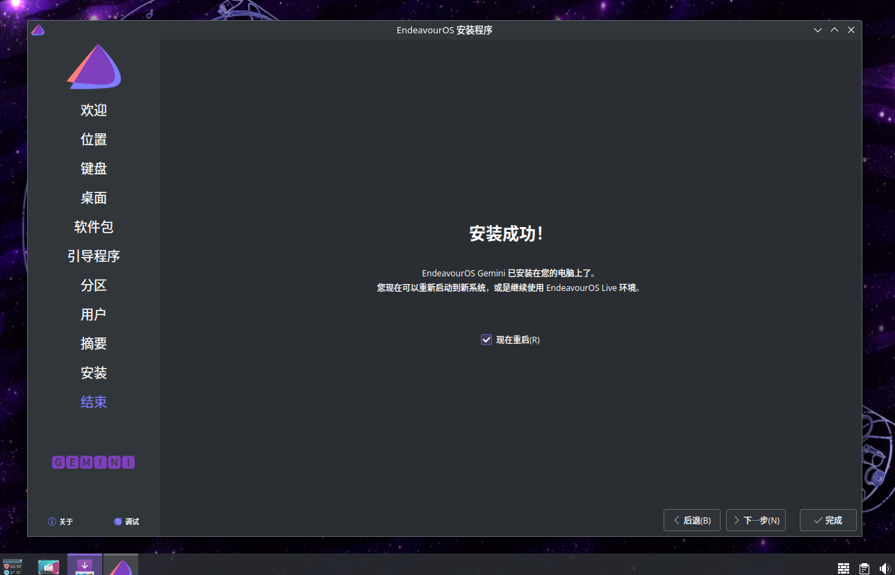This screenshot has height=575, width=895.
Task: Click the 下一步(N) button
Action: 755,520
